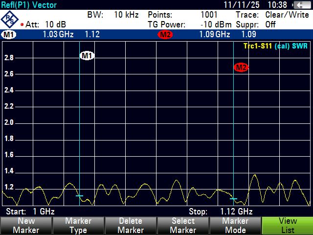Click the Refl(P1) Vector mode title
This screenshot has height=235, width=313.
click(29, 5)
